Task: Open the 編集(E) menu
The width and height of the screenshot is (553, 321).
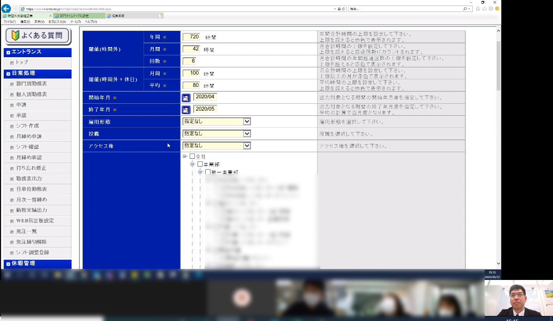Action: click(x=25, y=22)
